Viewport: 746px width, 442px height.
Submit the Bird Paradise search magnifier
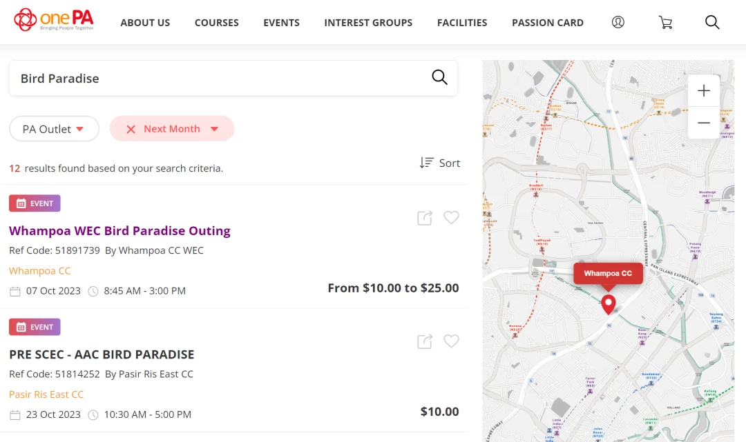(439, 77)
